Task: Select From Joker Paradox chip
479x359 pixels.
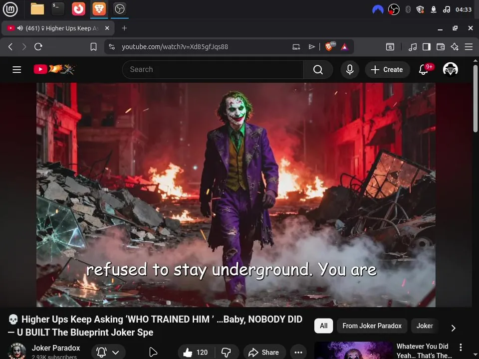Action: [372, 326]
